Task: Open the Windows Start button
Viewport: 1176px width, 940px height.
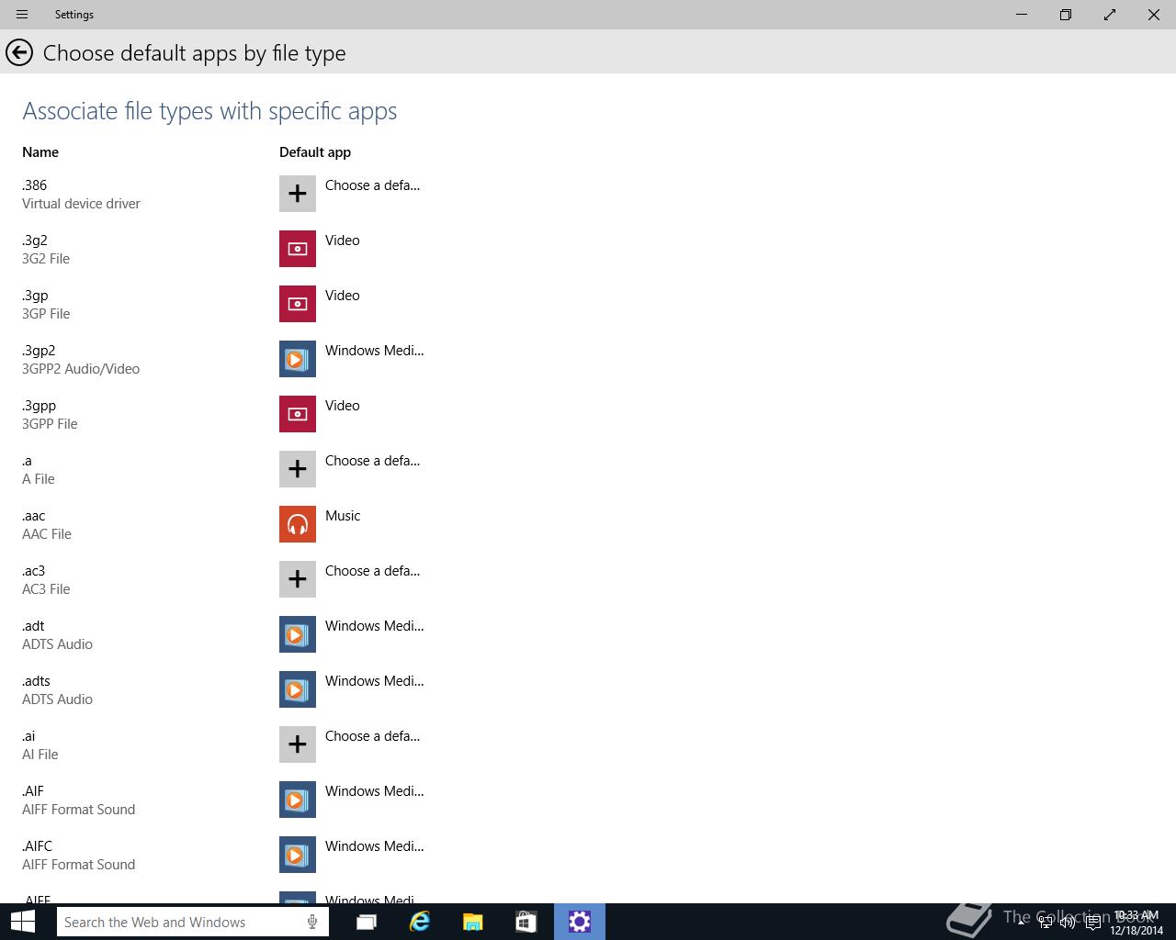Action: [x=22, y=922]
